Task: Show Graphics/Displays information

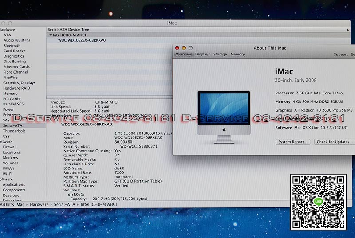Action: tap(19, 83)
